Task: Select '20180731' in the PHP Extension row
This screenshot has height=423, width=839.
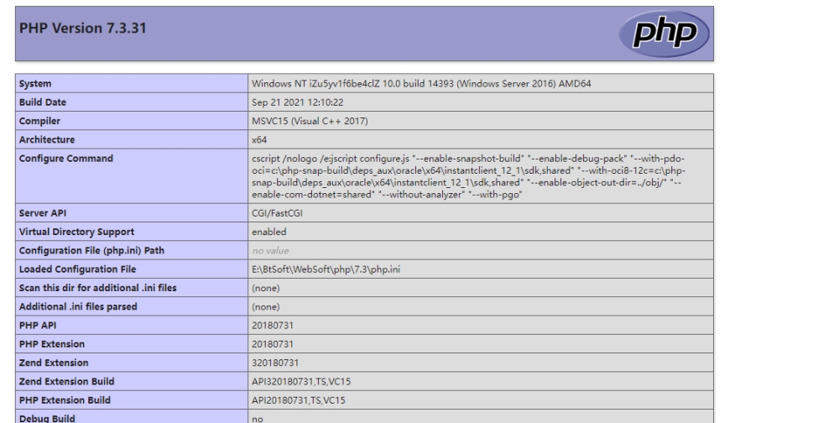Action: click(x=273, y=344)
